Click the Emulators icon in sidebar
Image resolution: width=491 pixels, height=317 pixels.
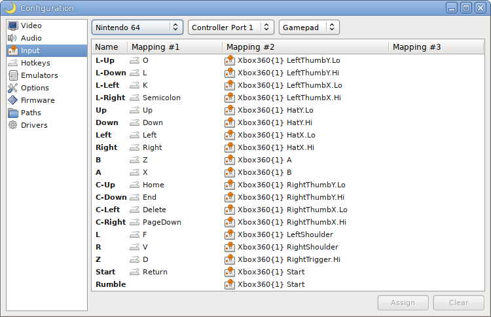[13, 75]
